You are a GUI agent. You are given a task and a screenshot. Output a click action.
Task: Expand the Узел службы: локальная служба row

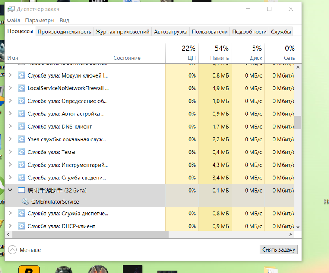(10, 139)
